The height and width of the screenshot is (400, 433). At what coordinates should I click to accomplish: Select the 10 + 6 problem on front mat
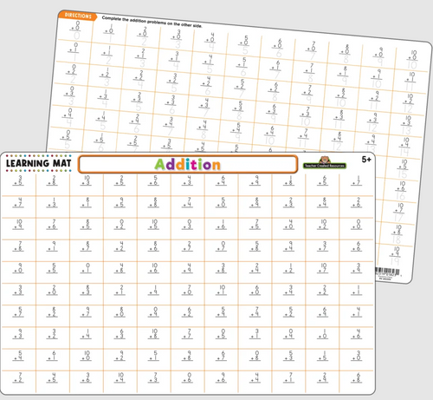click(154, 268)
